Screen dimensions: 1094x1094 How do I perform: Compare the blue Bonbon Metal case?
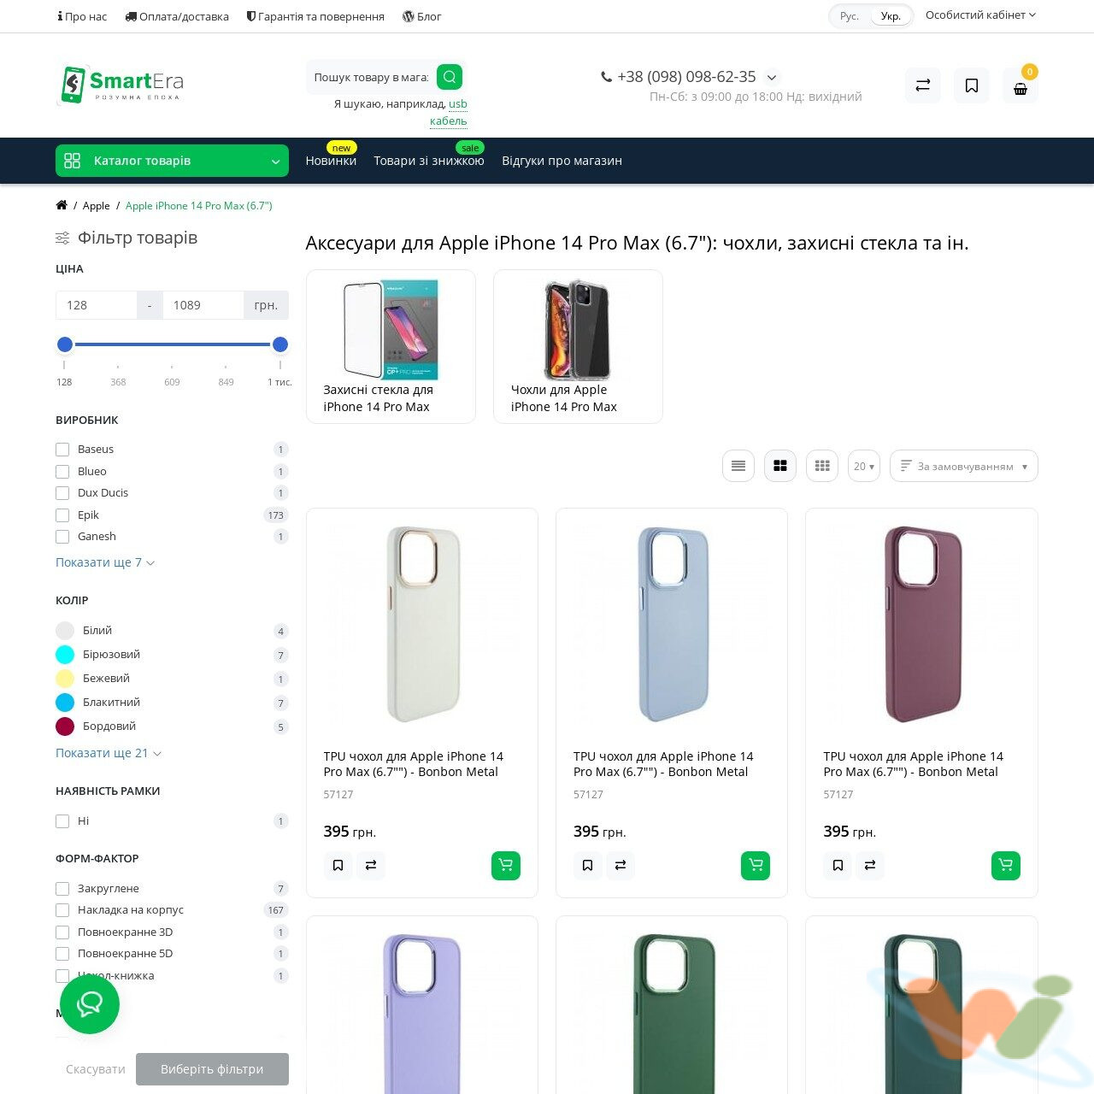click(x=621, y=865)
